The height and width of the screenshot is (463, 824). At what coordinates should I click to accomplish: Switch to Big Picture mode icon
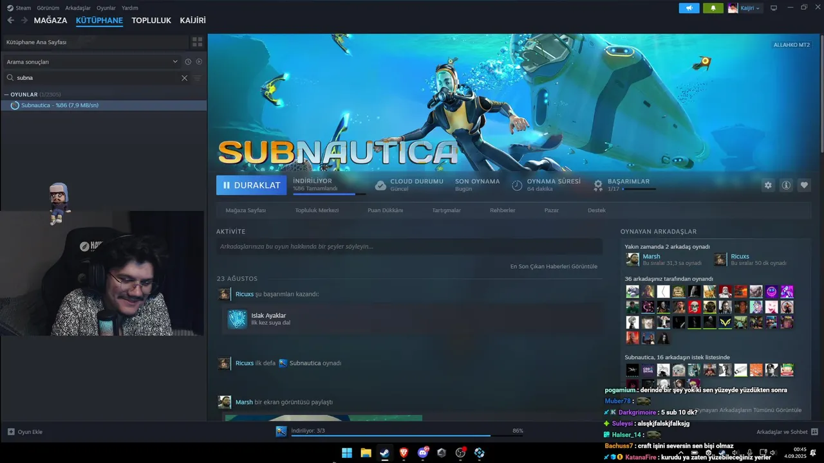[x=774, y=8]
